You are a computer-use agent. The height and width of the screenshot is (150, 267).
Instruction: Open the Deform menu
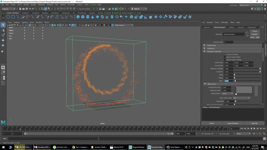63,5
